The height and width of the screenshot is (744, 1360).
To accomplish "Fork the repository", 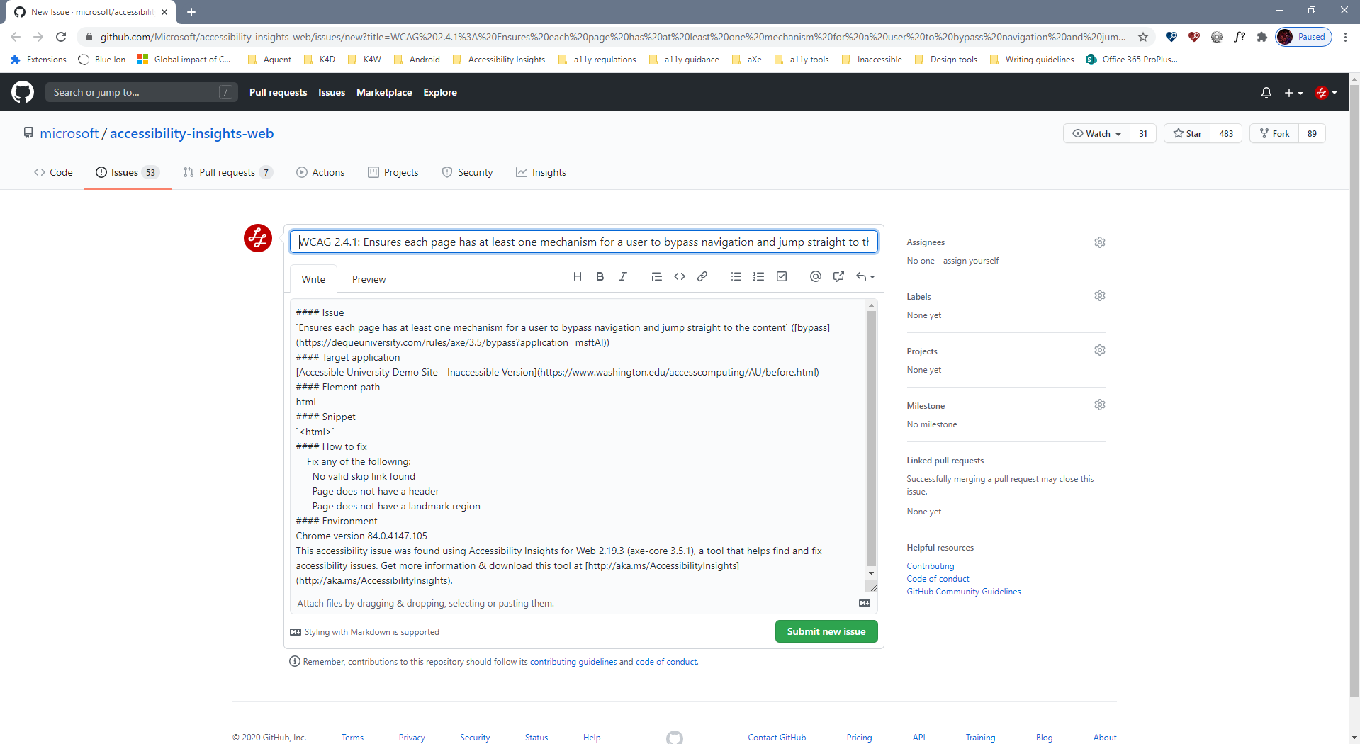I will pos(1274,133).
